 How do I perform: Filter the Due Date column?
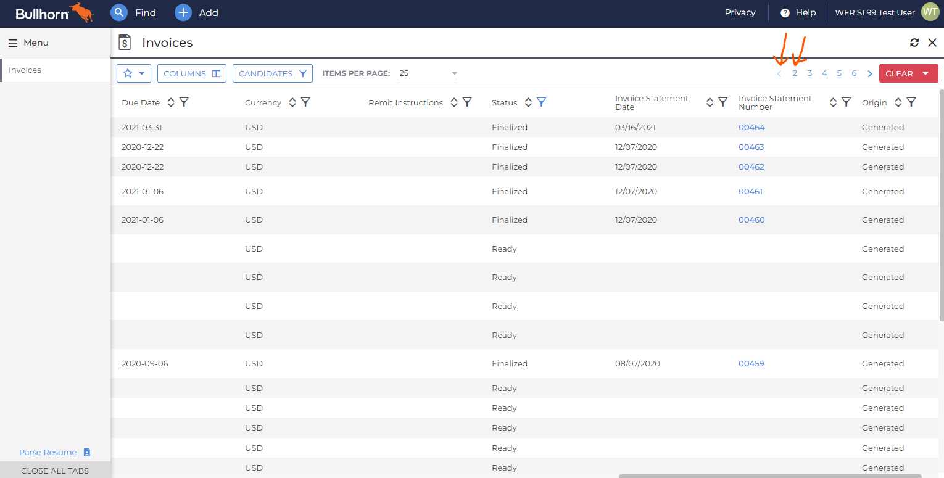pyautogui.click(x=184, y=102)
